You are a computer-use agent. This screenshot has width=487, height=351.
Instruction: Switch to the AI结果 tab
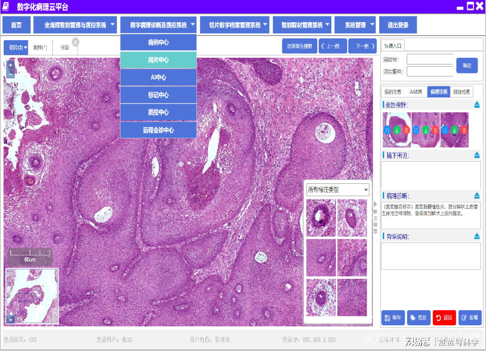[415, 92]
